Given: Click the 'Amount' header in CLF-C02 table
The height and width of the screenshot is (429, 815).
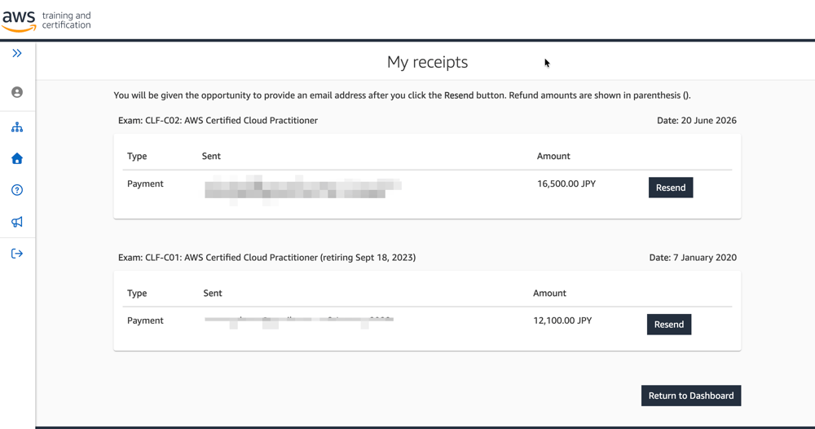Looking at the screenshot, I should click(x=553, y=156).
